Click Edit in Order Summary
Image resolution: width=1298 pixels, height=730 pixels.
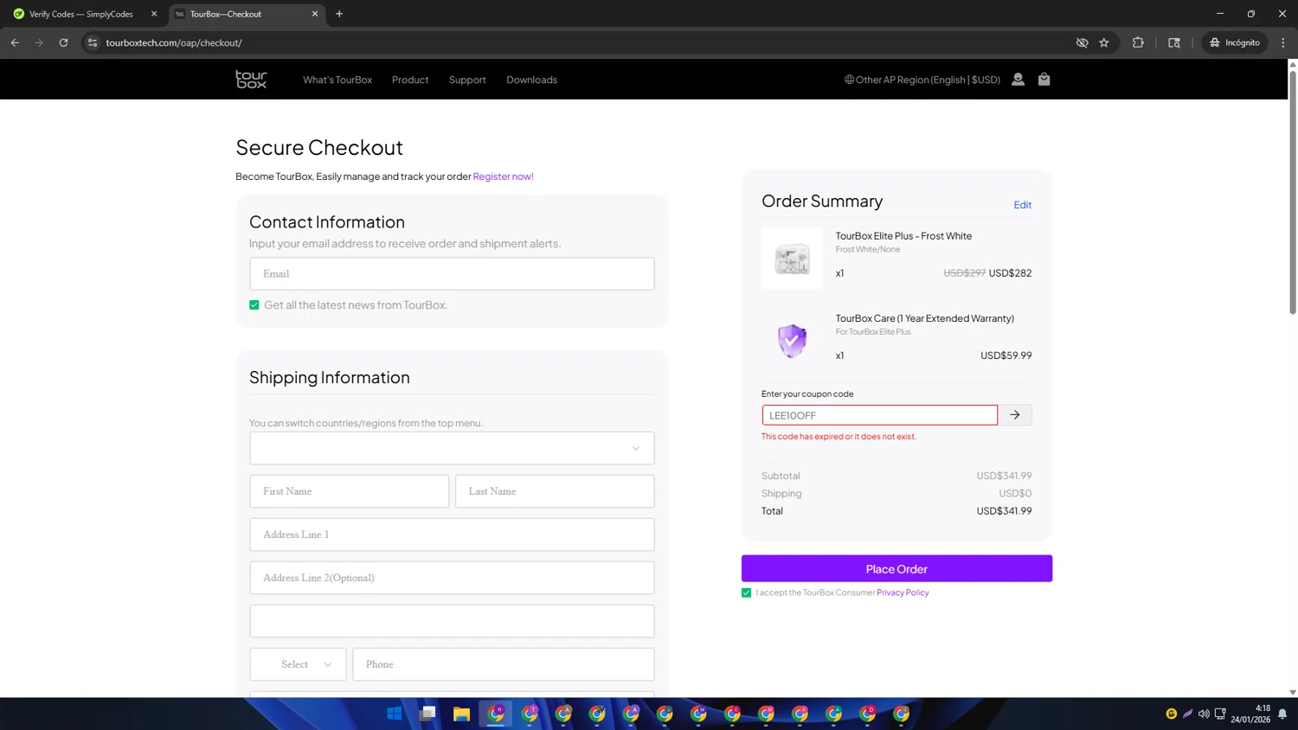pos(1022,205)
